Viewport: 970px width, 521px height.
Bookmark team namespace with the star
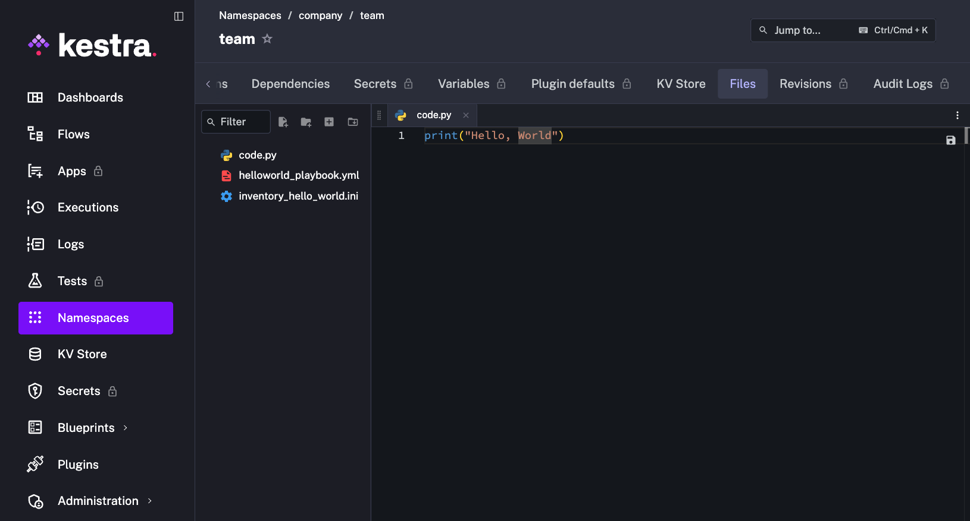tap(267, 39)
